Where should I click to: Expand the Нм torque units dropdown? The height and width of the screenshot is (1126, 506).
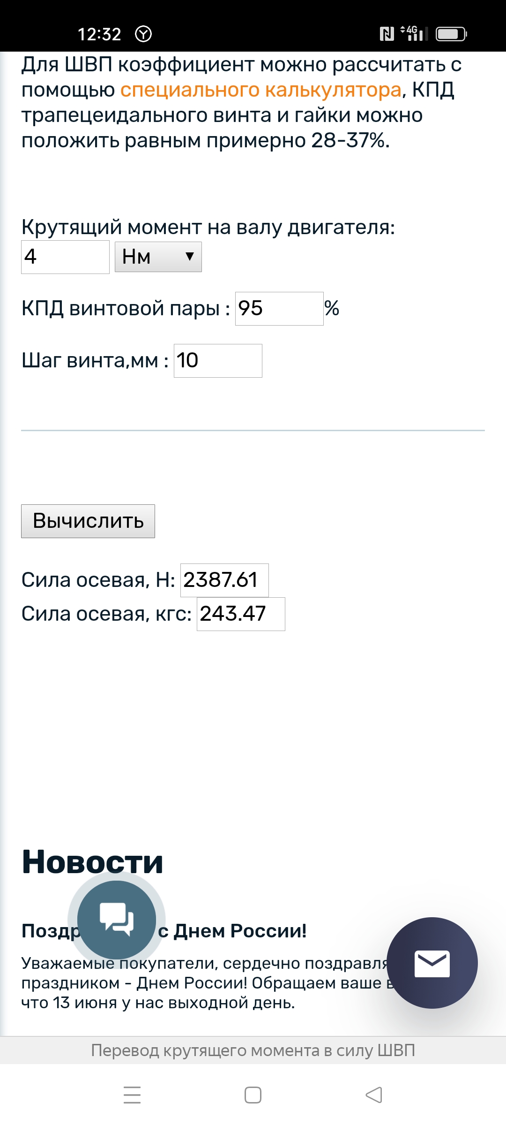158,257
